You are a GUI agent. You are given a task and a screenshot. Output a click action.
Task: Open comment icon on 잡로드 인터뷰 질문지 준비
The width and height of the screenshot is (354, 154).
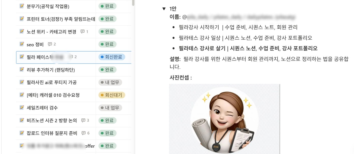[x=83, y=133]
